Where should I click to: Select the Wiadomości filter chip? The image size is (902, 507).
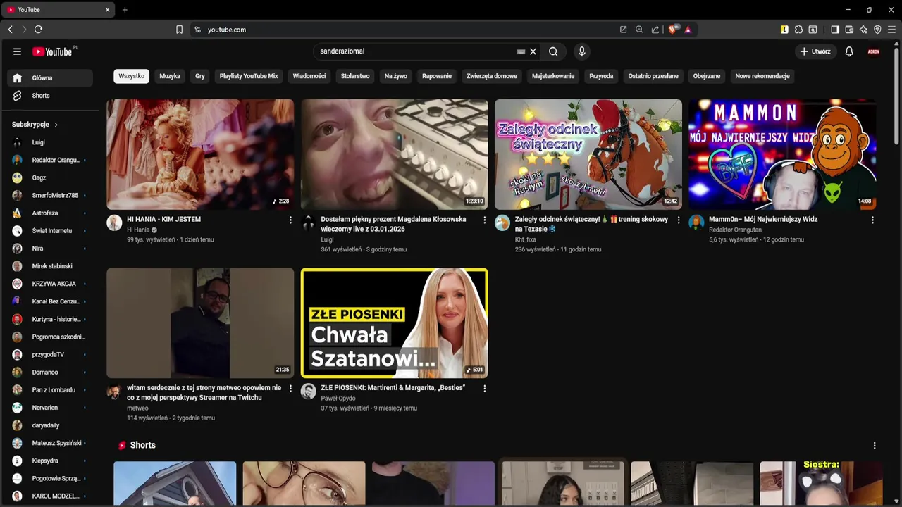click(309, 76)
